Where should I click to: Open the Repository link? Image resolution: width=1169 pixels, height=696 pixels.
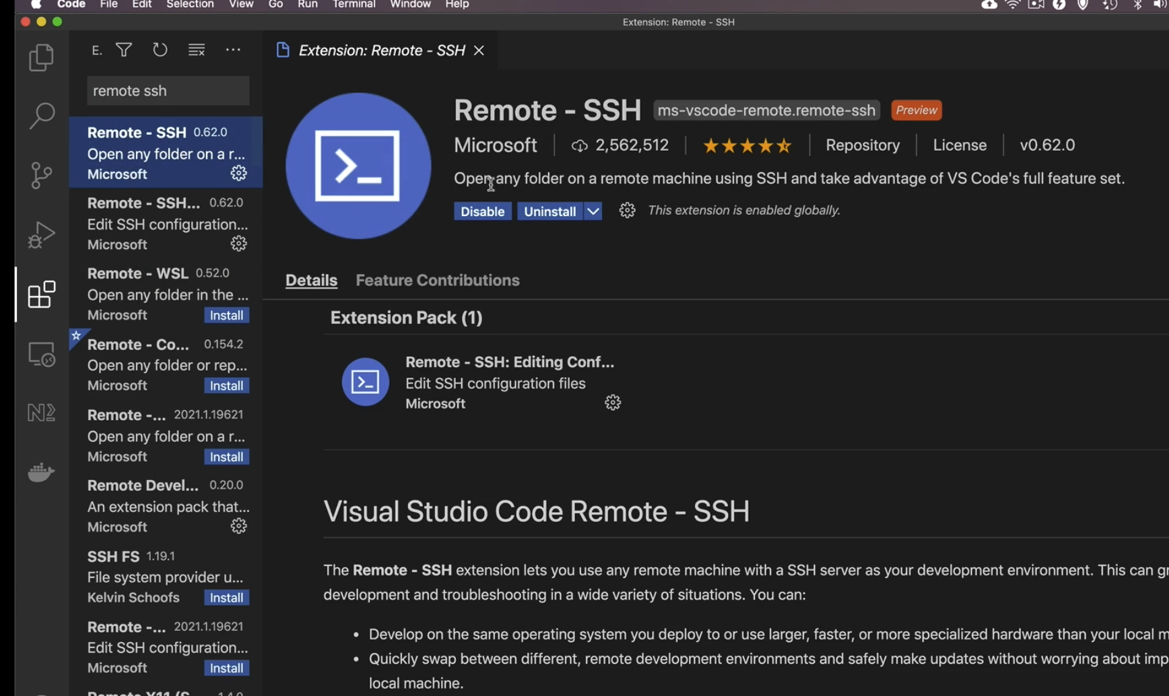862,145
